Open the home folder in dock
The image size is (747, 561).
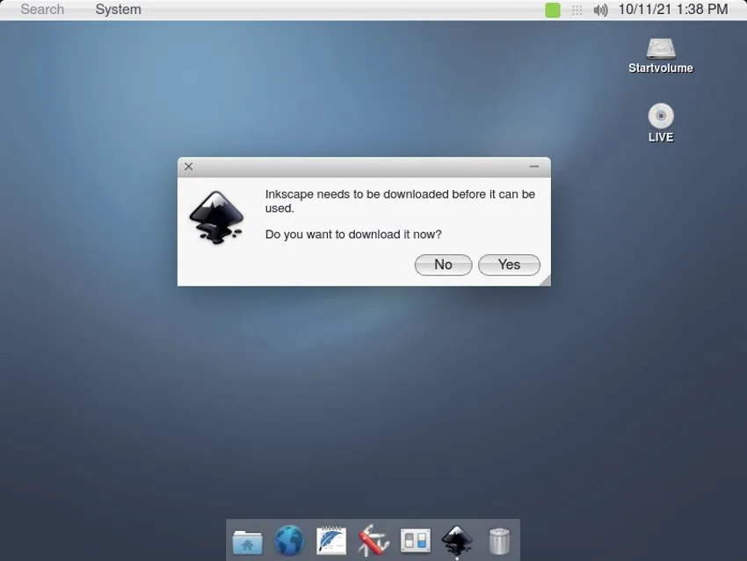pyautogui.click(x=248, y=541)
